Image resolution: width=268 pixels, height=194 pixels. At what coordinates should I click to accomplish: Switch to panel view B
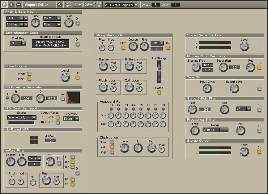click(x=11, y=5)
